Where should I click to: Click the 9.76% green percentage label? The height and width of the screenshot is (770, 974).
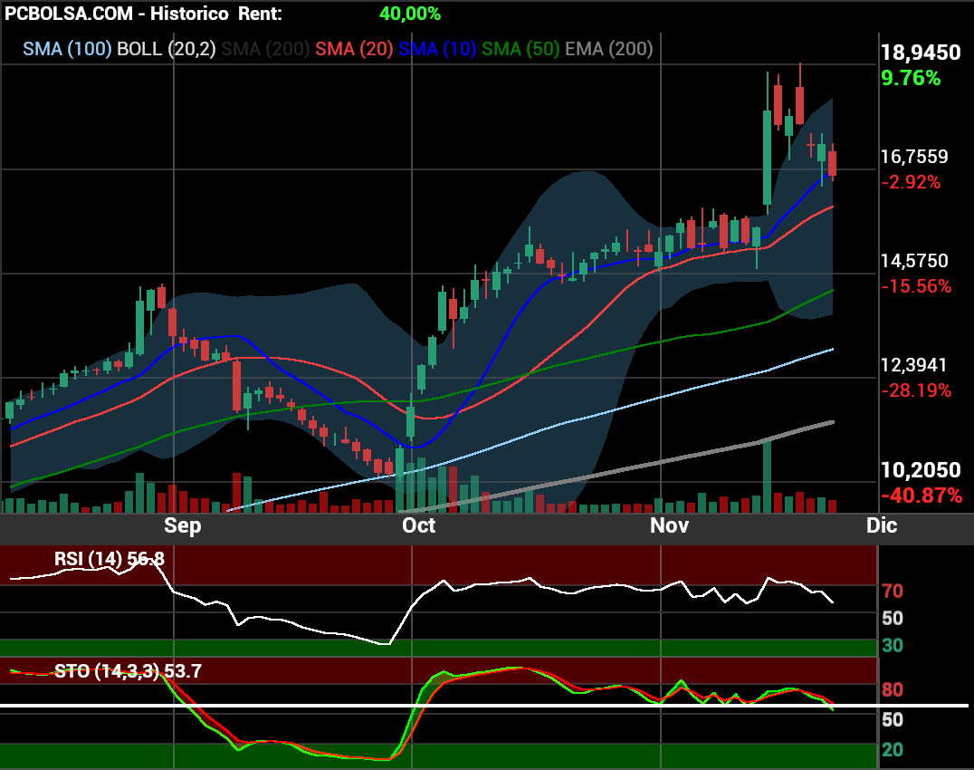910,78
